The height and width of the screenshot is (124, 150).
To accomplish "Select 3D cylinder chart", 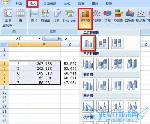I will click(132, 85).
